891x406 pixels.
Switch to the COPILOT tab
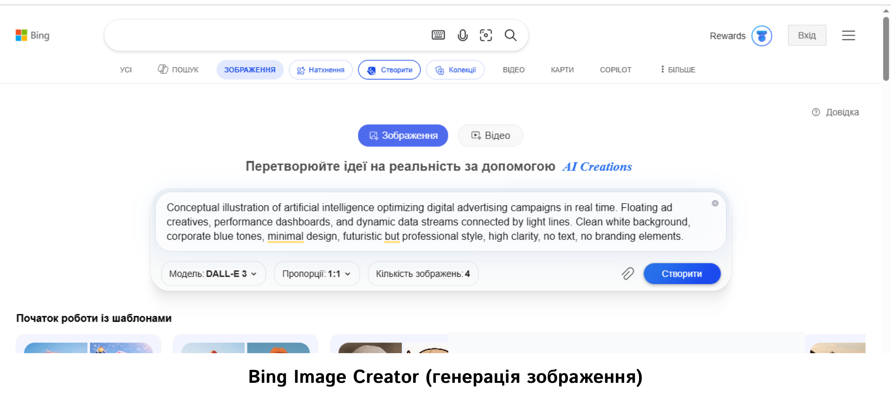615,70
